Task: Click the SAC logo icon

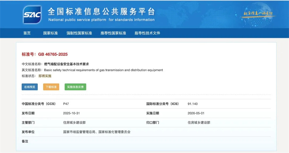Action: click(x=32, y=15)
